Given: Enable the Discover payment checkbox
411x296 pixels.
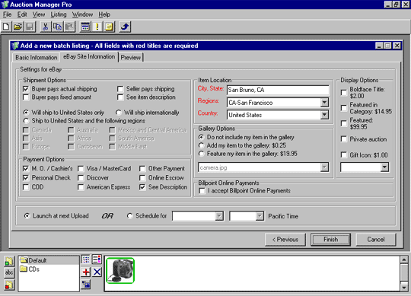Looking at the screenshot, I should tap(81, 178).
